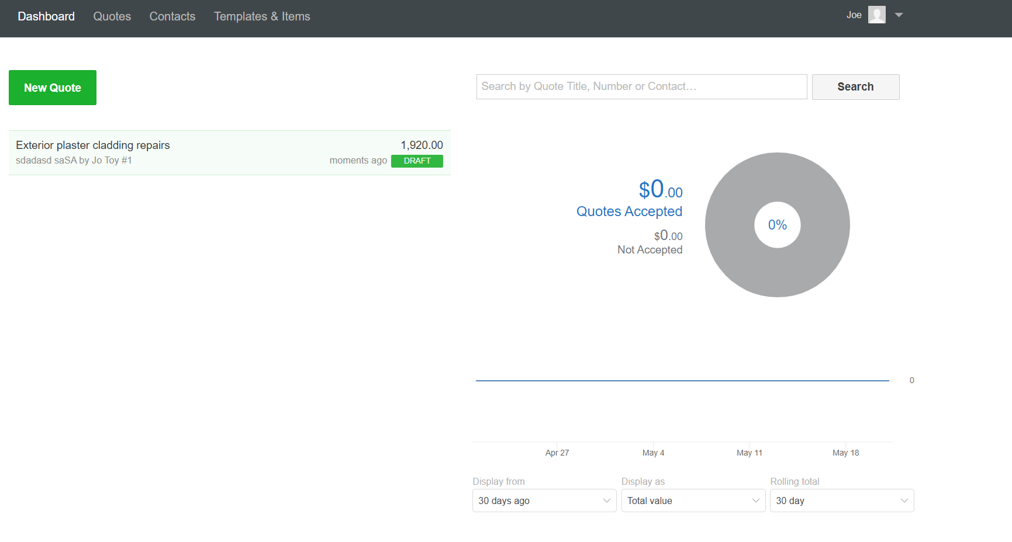Image resolution: width=1012 pixels, height=542 pixels.
Task: Open the user menu dropdown arrow
Action: coord(899,15)
